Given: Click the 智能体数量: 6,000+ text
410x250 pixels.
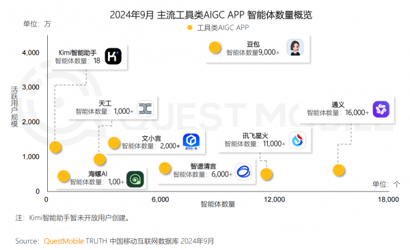Looking at the screenshot, I should (203, 174).
